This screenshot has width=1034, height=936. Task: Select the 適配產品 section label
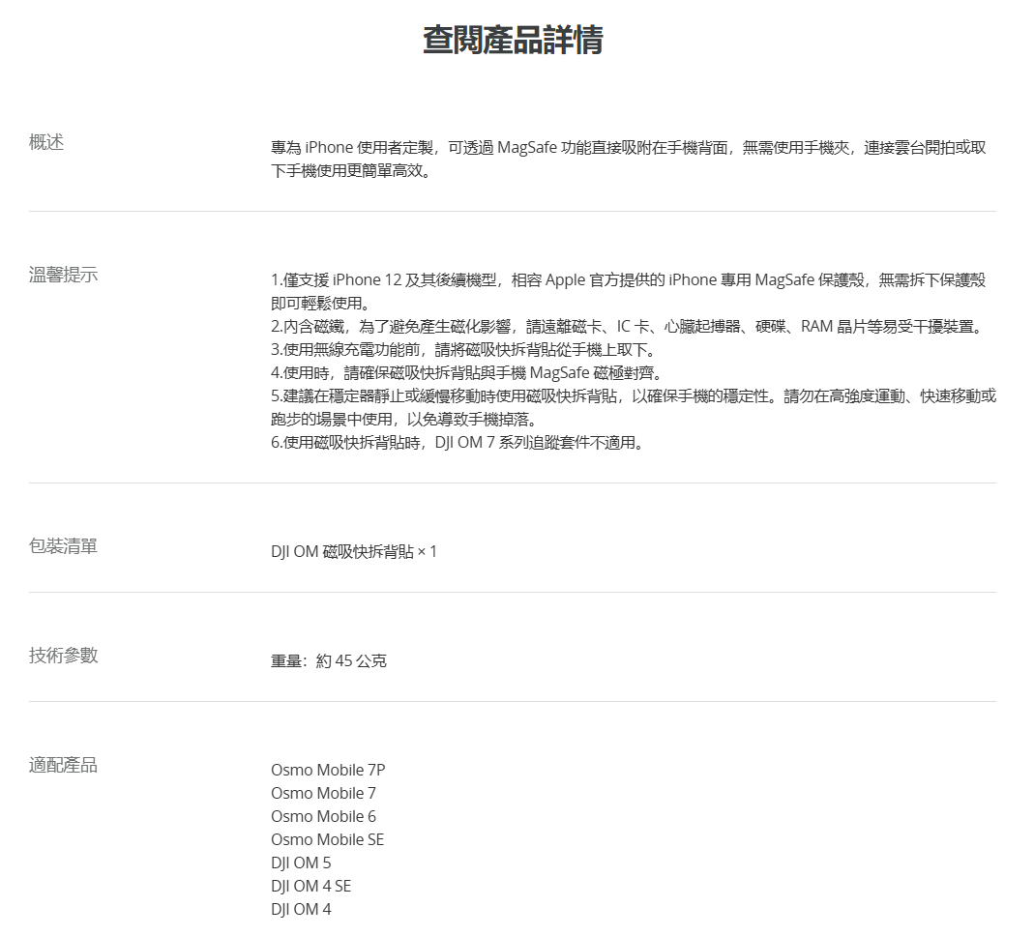pyautogui.click(x=63, y=765)
